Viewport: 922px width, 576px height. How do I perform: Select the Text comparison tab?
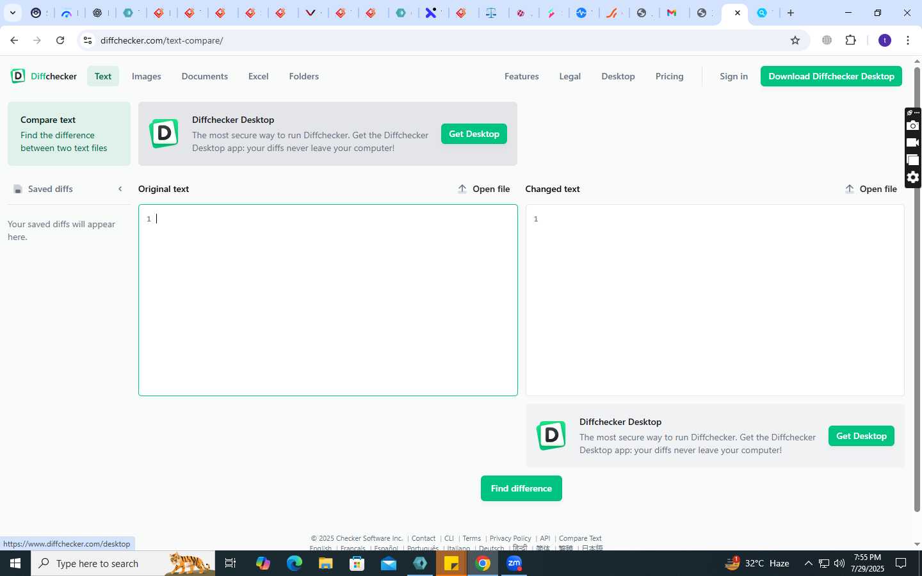point(103,76)
